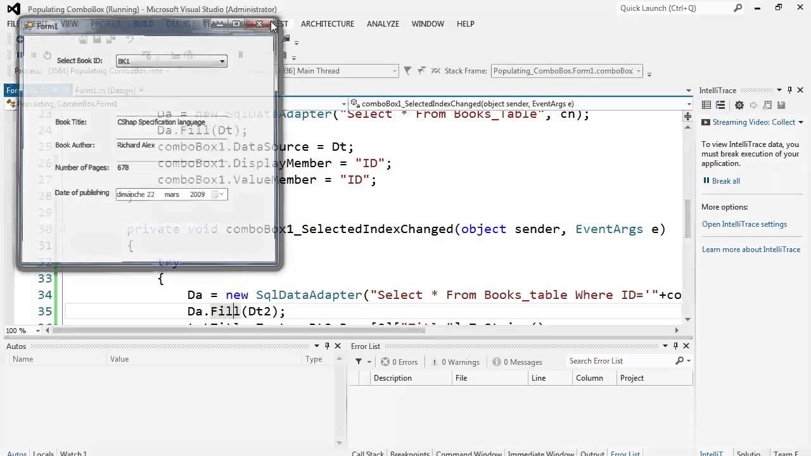Click the Quick Launch search box
Image resolution: width=811 pixels, height=456 pixels.
pos(675,8)
